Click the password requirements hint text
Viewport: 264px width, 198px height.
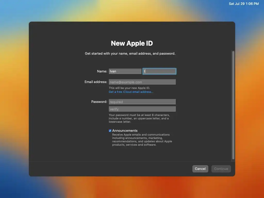click(x=139, y=118)
